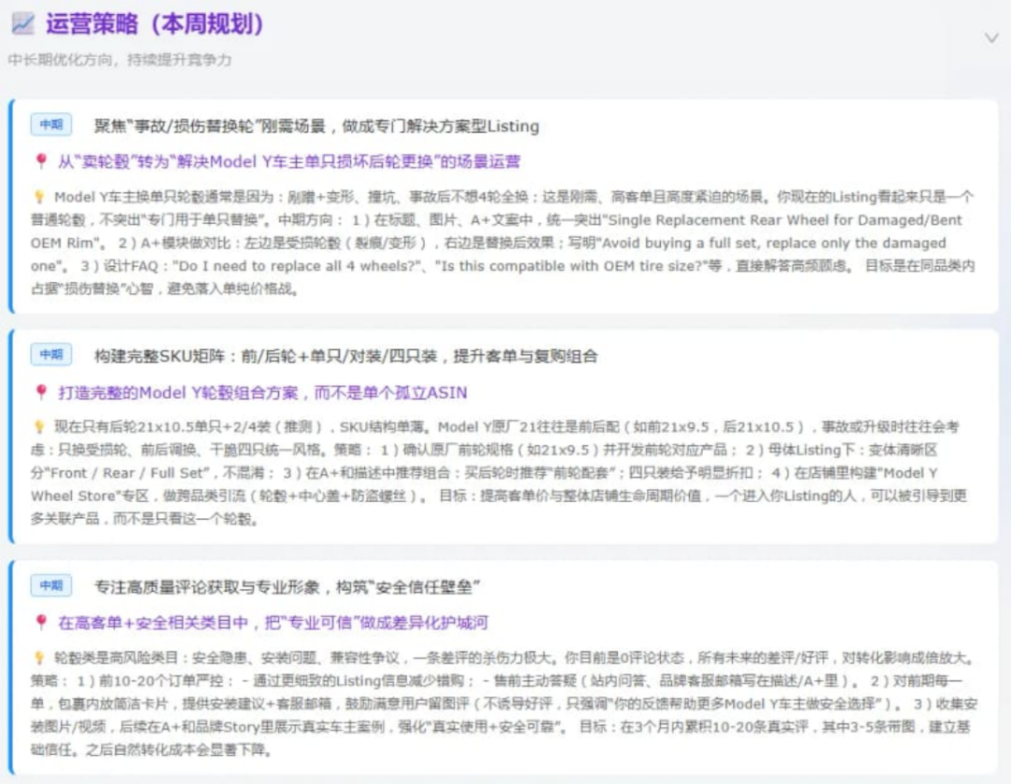Click the pin icon before 在高客单+安全相关类目中
Image resolution: width=1011 pixels, height=784 pixels.
click(x=40, y=622)
